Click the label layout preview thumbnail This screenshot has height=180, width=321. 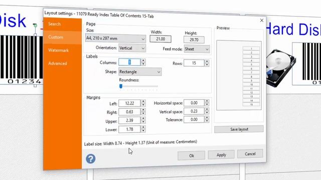coord(239,75)
